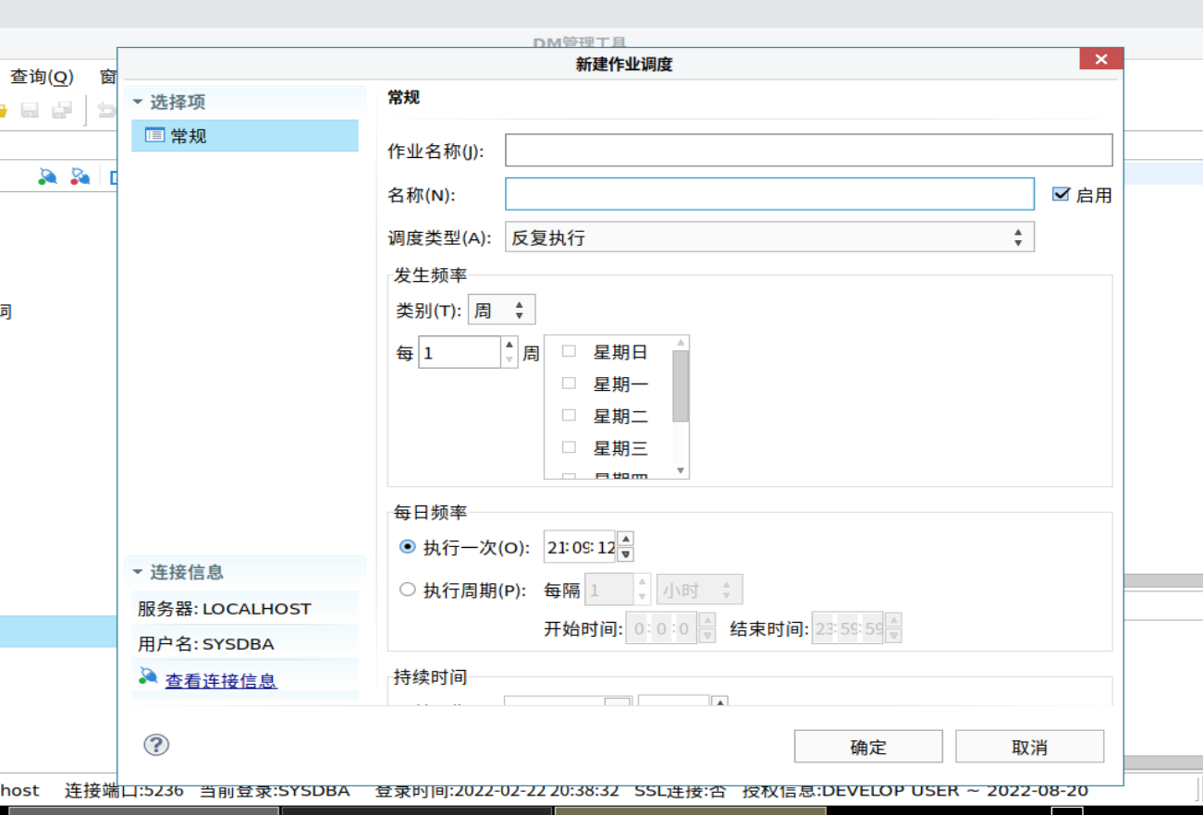
Task: Toggle the 启用 checkbox
Action: click(1061, 194)
